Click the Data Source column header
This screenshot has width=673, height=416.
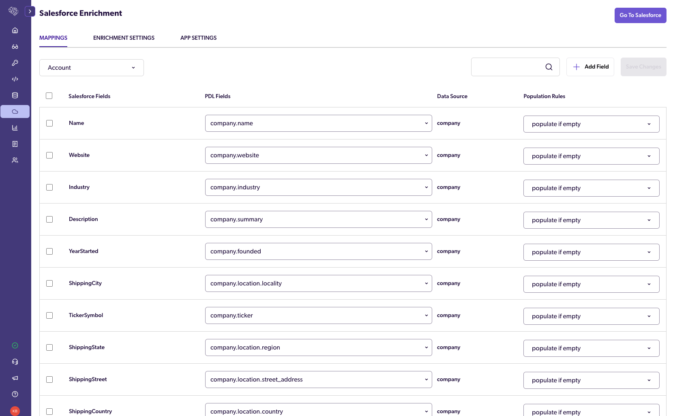(x=452, y=96)
